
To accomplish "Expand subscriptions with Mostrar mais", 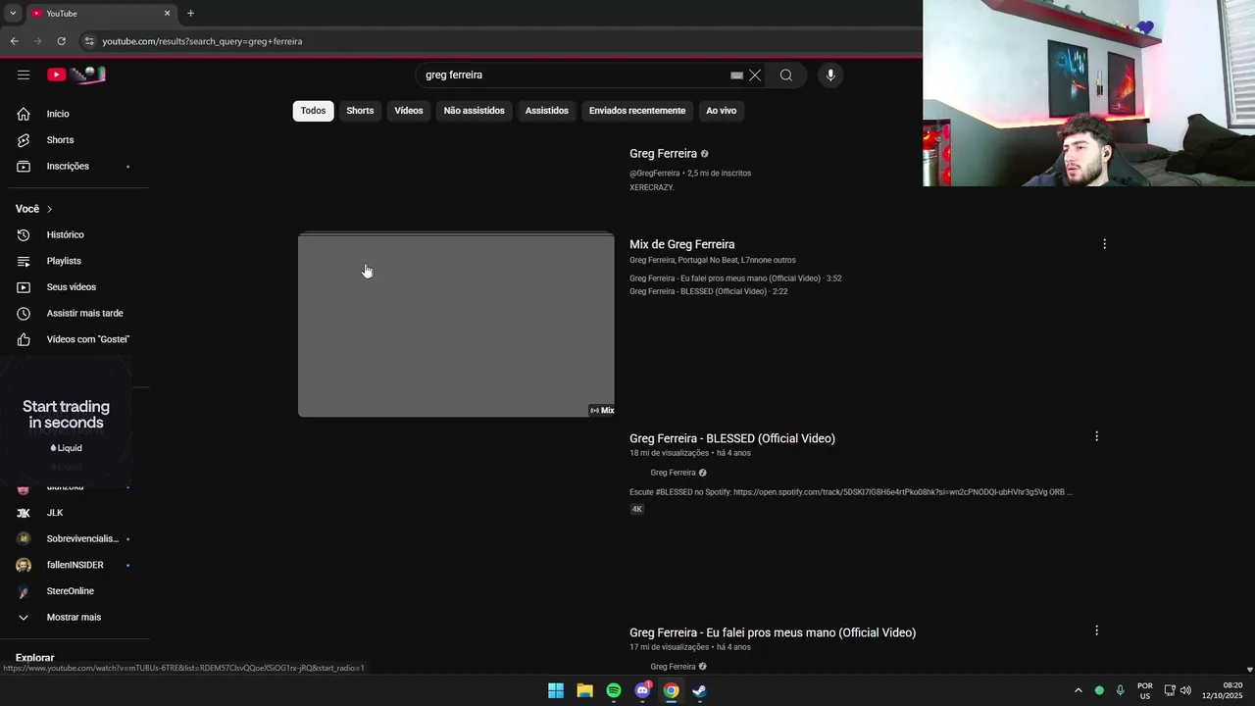I will tap(75, 618).
